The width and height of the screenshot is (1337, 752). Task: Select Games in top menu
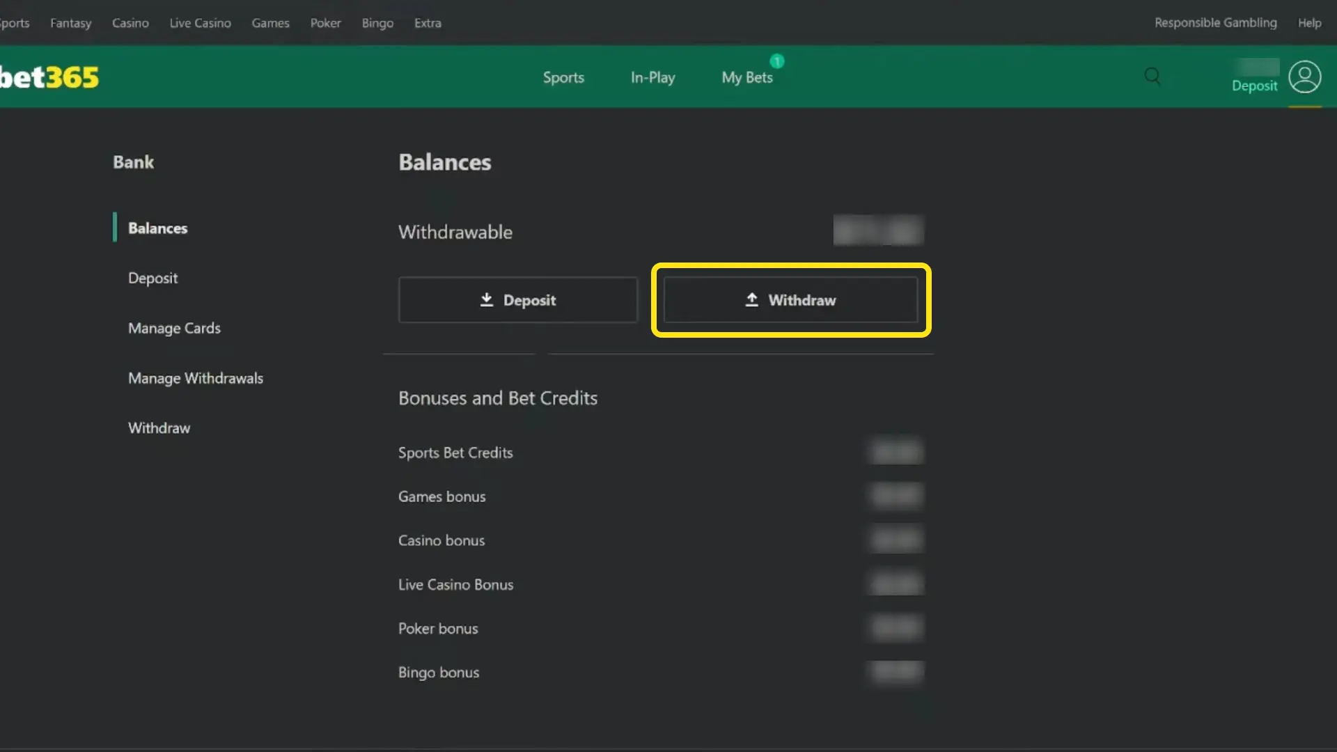270,23
